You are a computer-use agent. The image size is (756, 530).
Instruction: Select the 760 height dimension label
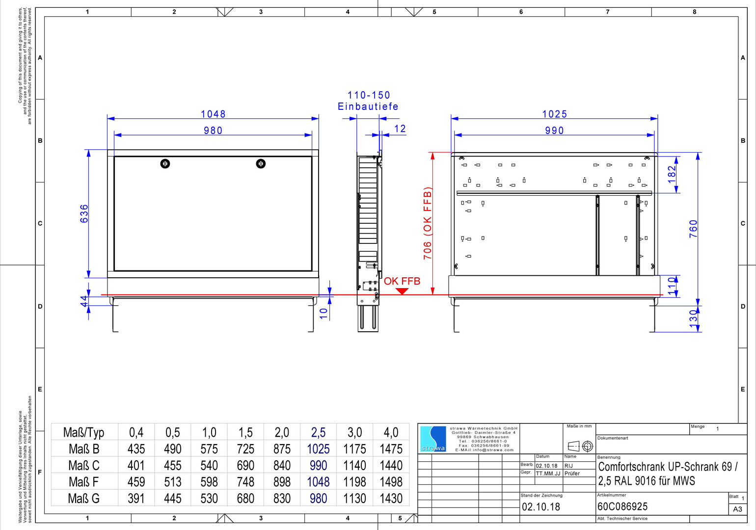(x=693, y=229)
